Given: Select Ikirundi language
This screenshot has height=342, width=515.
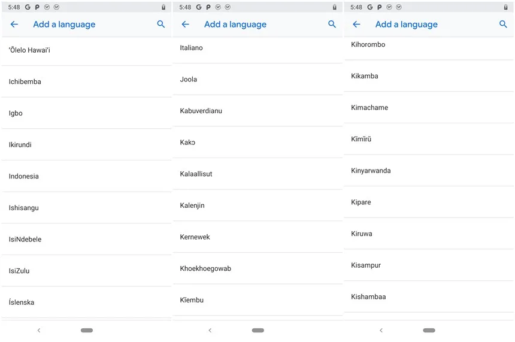Looking at the screenshot, I should [x=87, y=144].
